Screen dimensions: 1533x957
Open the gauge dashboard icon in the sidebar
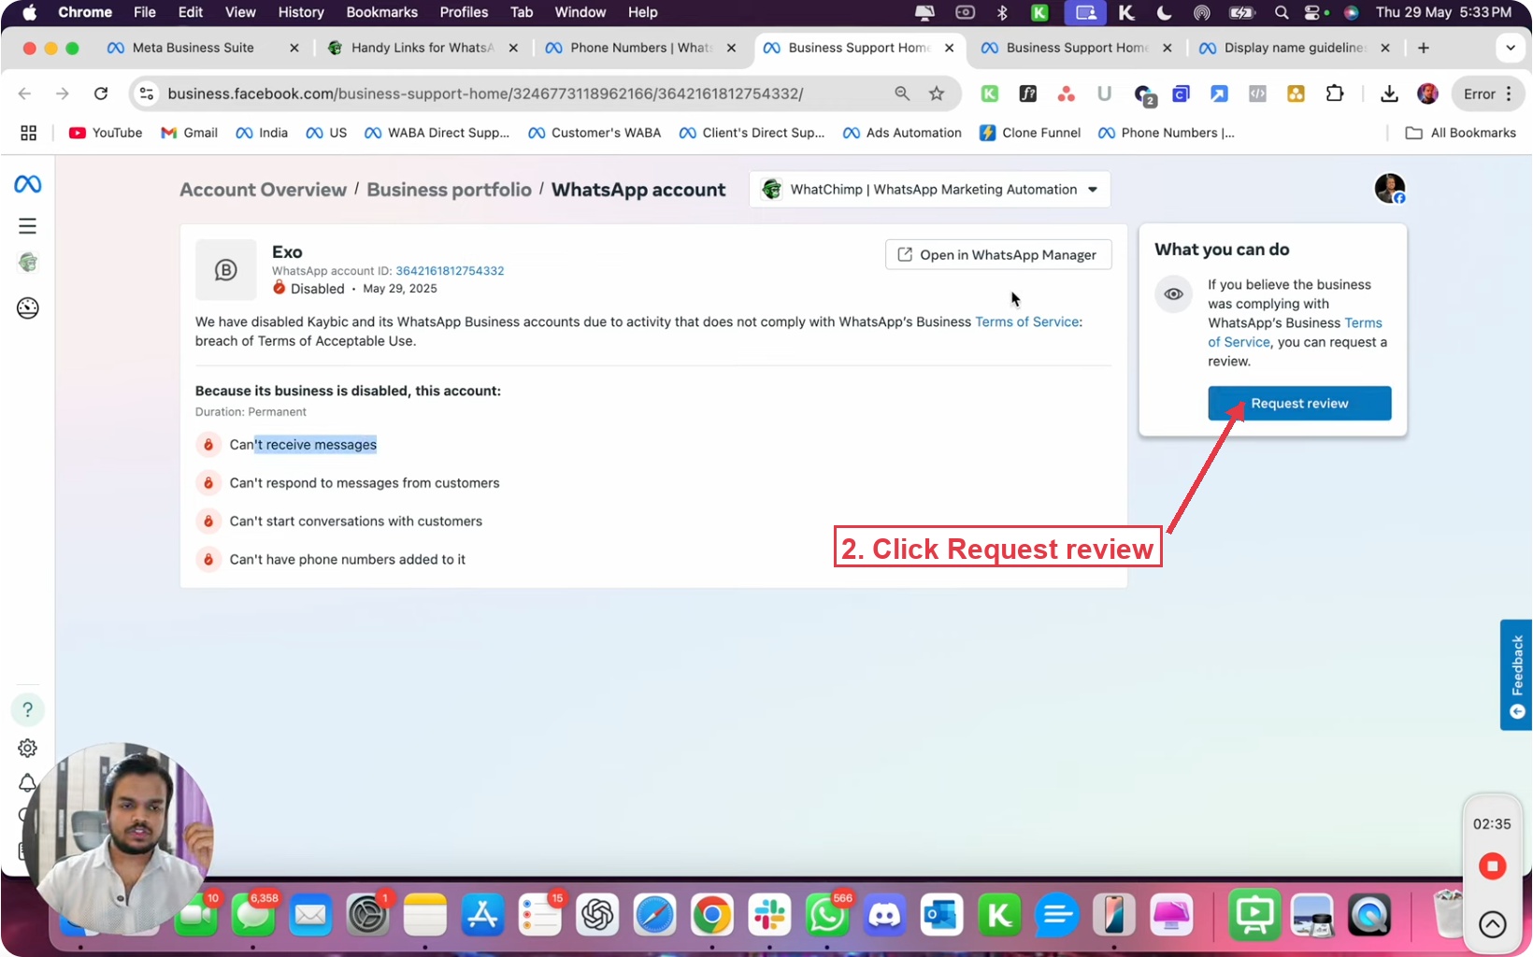28,307
